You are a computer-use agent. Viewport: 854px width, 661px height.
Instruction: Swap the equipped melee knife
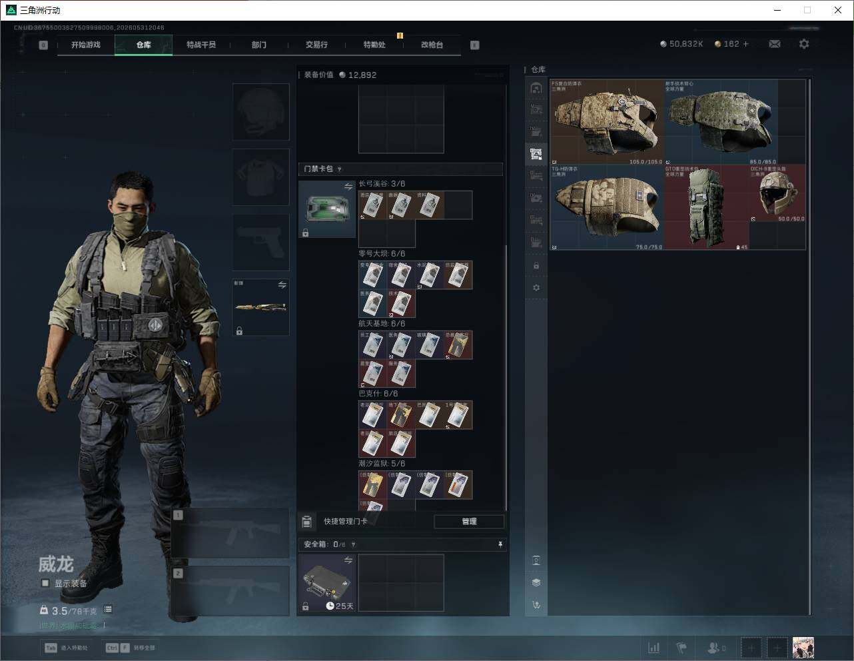[x=282, y=285]
